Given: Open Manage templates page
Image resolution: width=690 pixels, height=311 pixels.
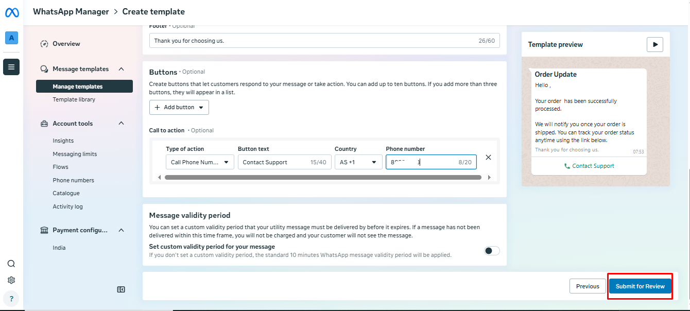Looking at the screenshot, I should (84, 87).
